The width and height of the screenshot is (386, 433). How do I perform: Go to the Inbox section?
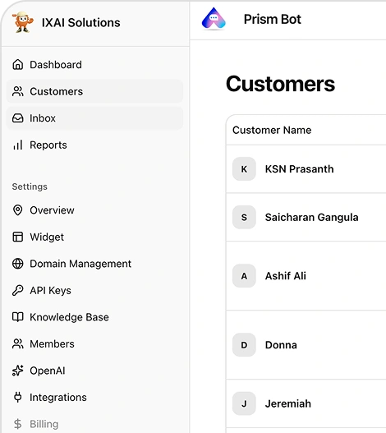point(94,118)
